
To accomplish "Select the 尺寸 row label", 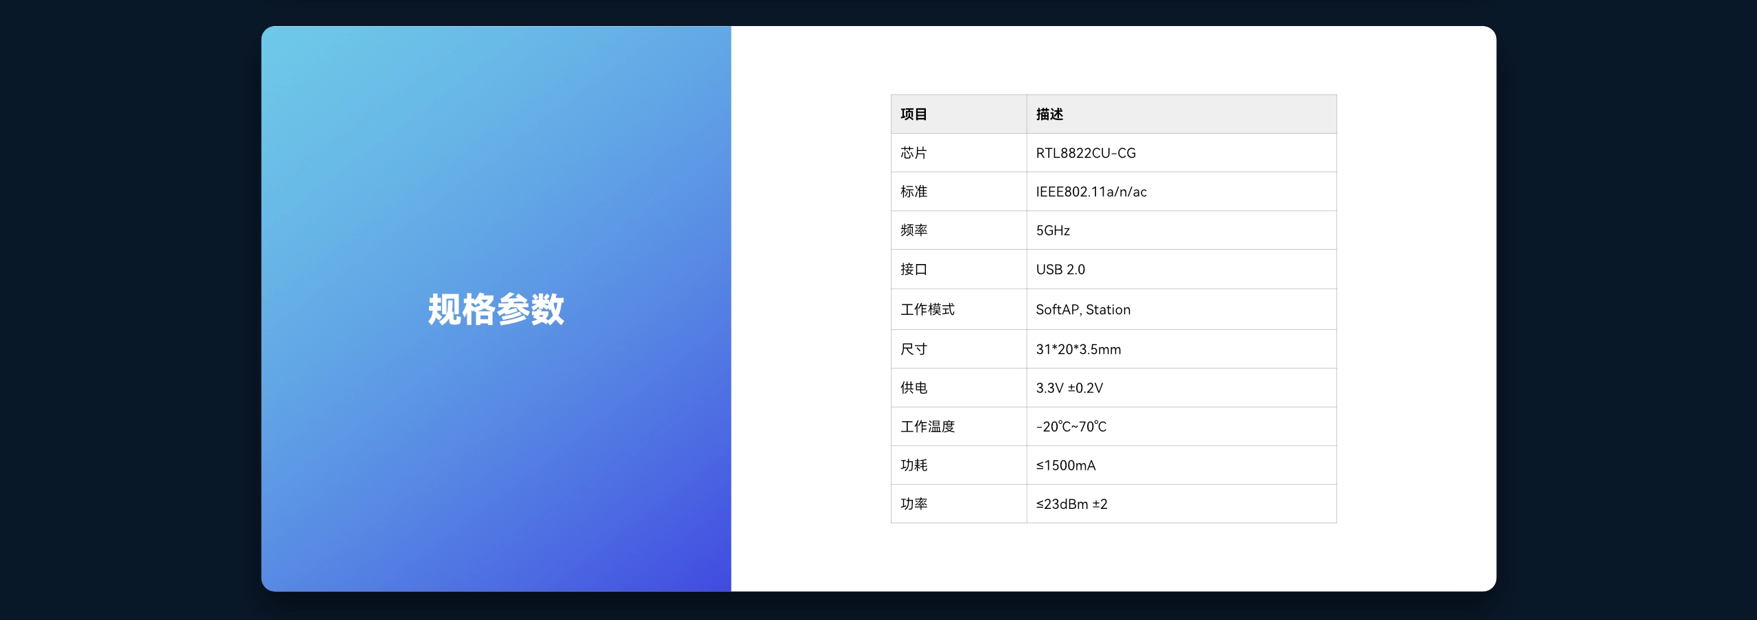I will click(x=914, y=349).
